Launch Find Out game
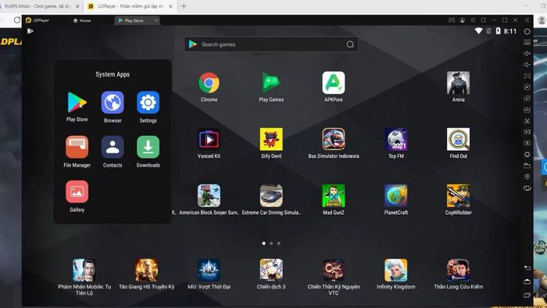This screenshot has width=547, height=308. [x=458, y=139]
